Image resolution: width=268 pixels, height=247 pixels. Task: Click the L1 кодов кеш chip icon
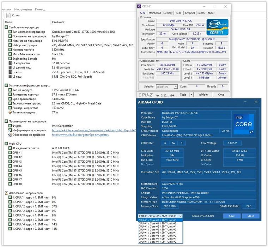click(x=10, y=63)
